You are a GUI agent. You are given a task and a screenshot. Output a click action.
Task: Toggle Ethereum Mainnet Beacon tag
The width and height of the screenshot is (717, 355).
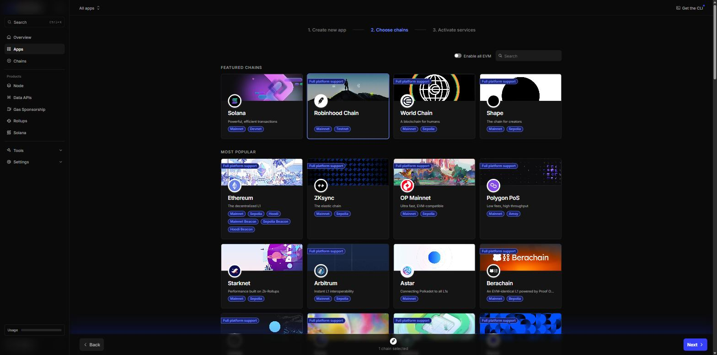(x=243, y=222)
